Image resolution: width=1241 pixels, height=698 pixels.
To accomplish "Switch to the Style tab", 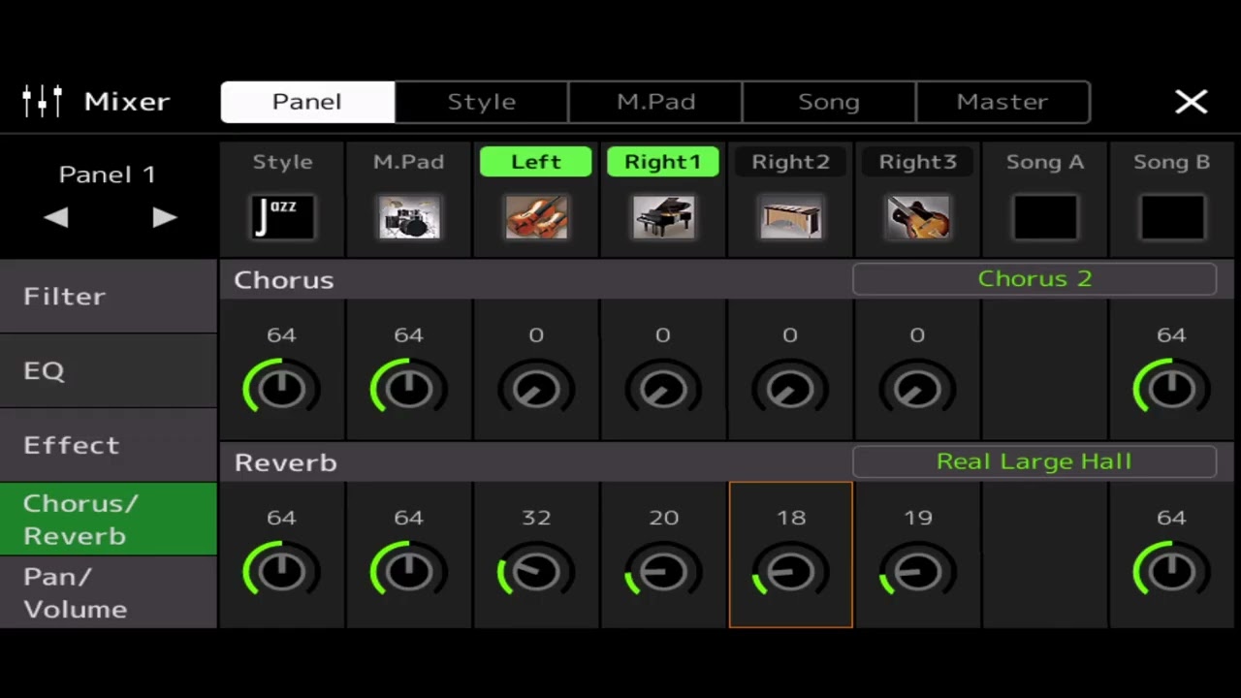I will click(482, 102).
